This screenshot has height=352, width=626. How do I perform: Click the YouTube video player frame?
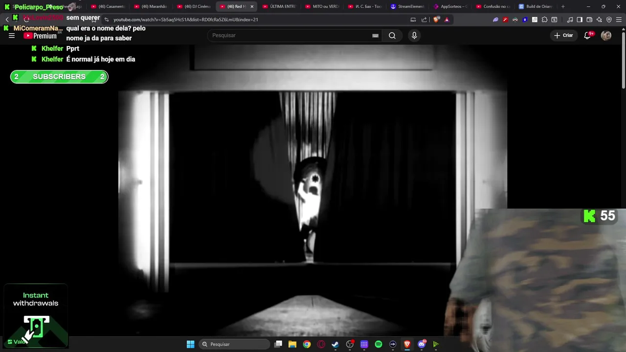coord(312,191)
